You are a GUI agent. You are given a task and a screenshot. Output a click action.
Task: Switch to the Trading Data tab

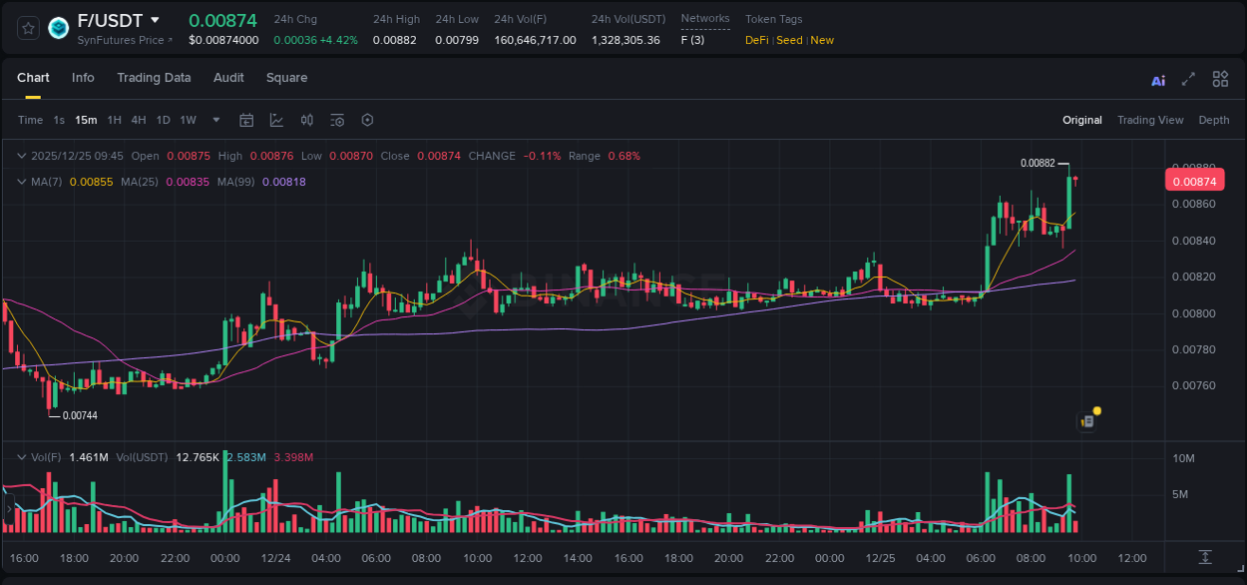155,78
